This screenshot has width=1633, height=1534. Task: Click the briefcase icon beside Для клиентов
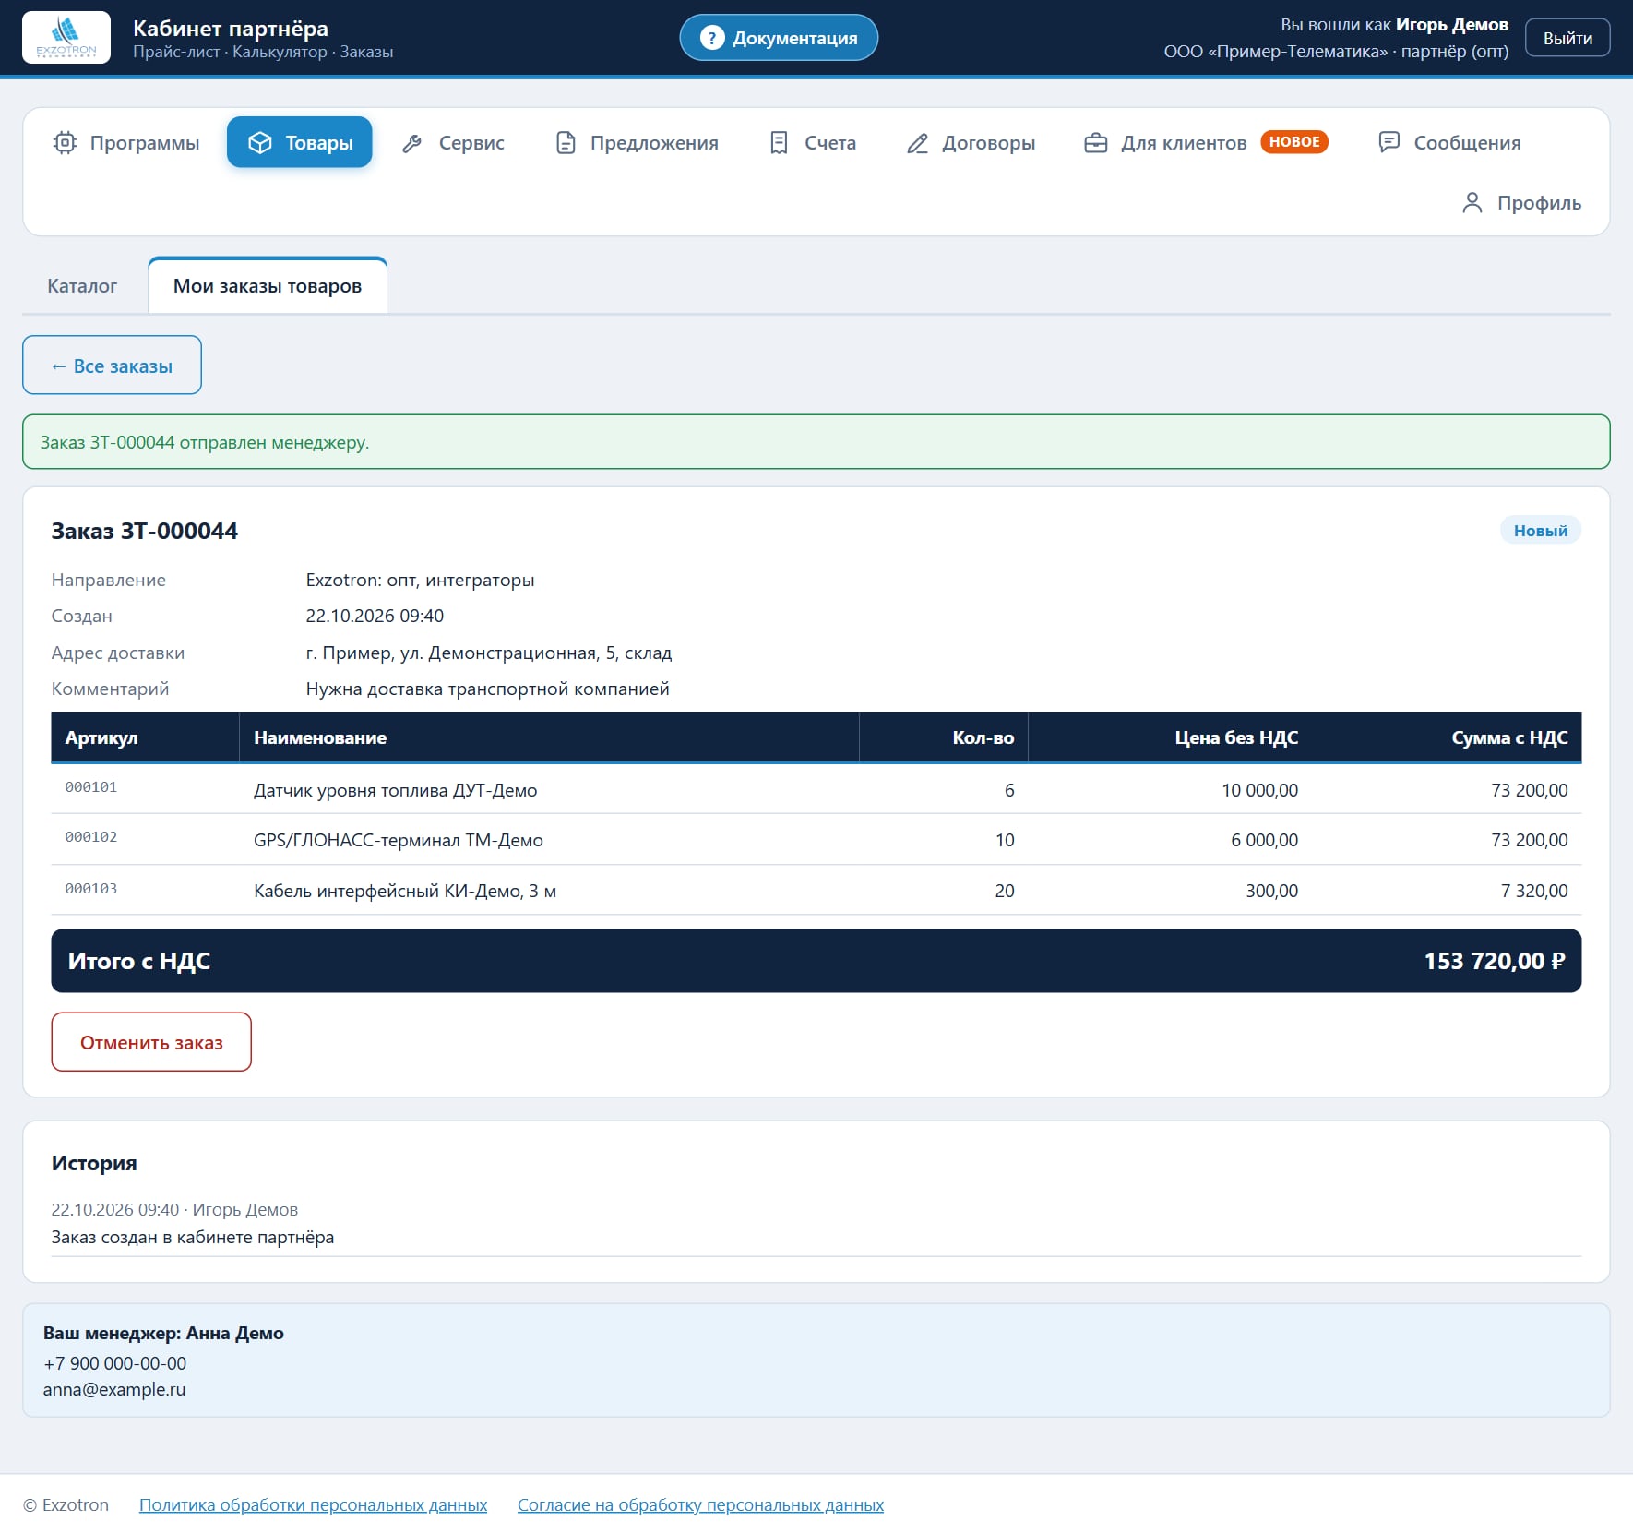pos(1095,143)
